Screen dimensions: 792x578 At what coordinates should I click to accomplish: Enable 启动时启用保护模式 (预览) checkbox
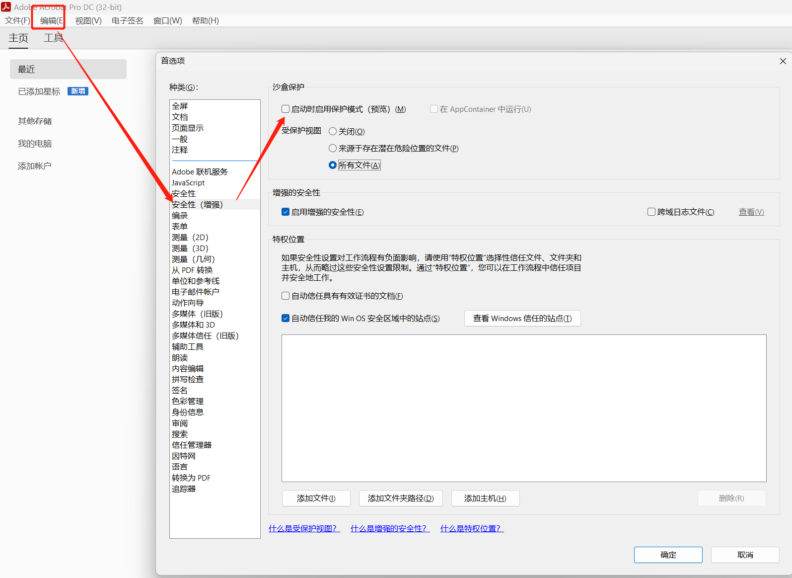[x=286, y=109]
